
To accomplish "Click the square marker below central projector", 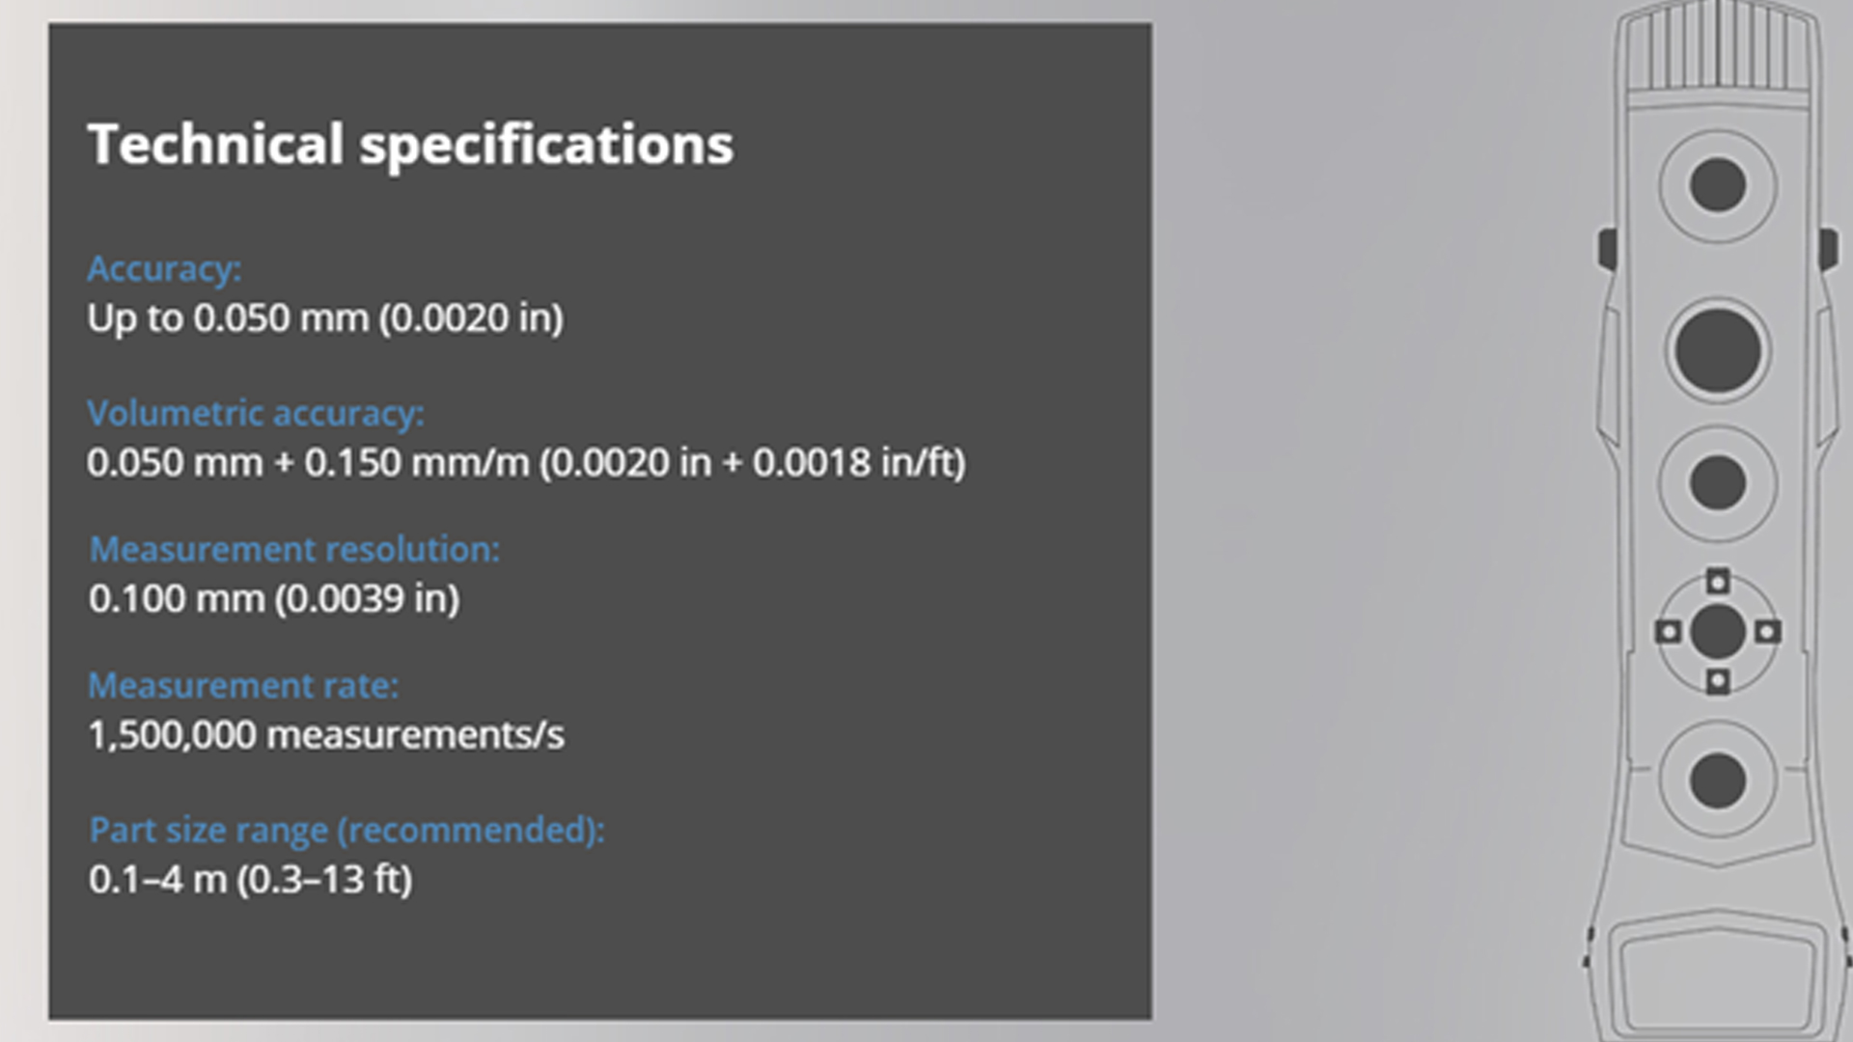I will tap(1718, 682).
